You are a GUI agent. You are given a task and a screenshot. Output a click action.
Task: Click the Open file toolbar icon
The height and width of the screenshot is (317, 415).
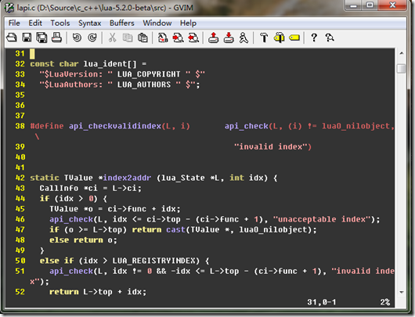coord(12,38)
